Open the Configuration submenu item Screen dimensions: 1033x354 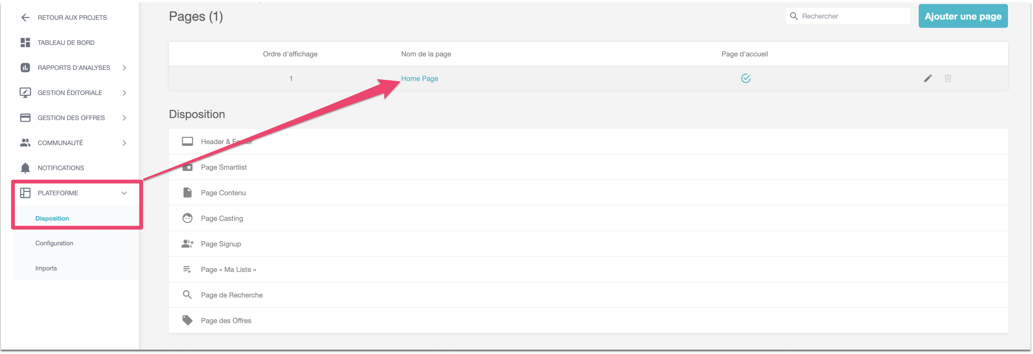click(x=54, y=243)
